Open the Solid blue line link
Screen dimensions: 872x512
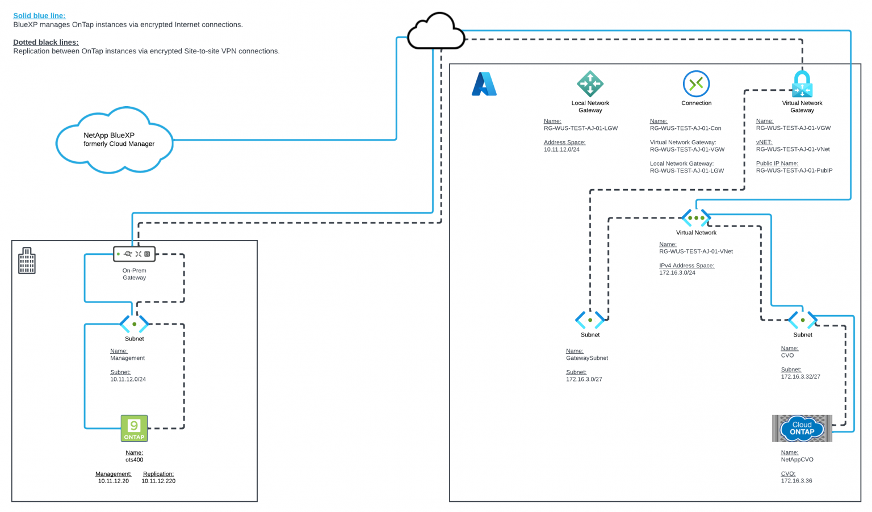point(39,15)
